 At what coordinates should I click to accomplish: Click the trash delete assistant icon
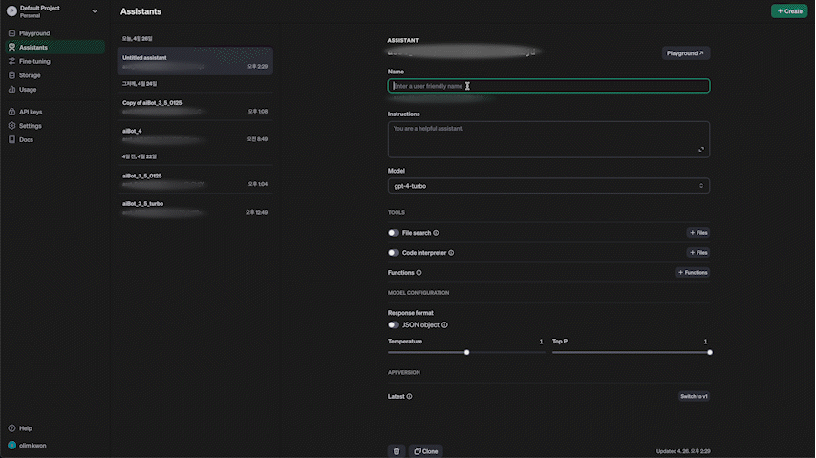point(396,451)
